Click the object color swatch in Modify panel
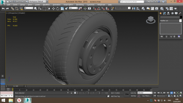183x103 pixels. pos(181,17)
